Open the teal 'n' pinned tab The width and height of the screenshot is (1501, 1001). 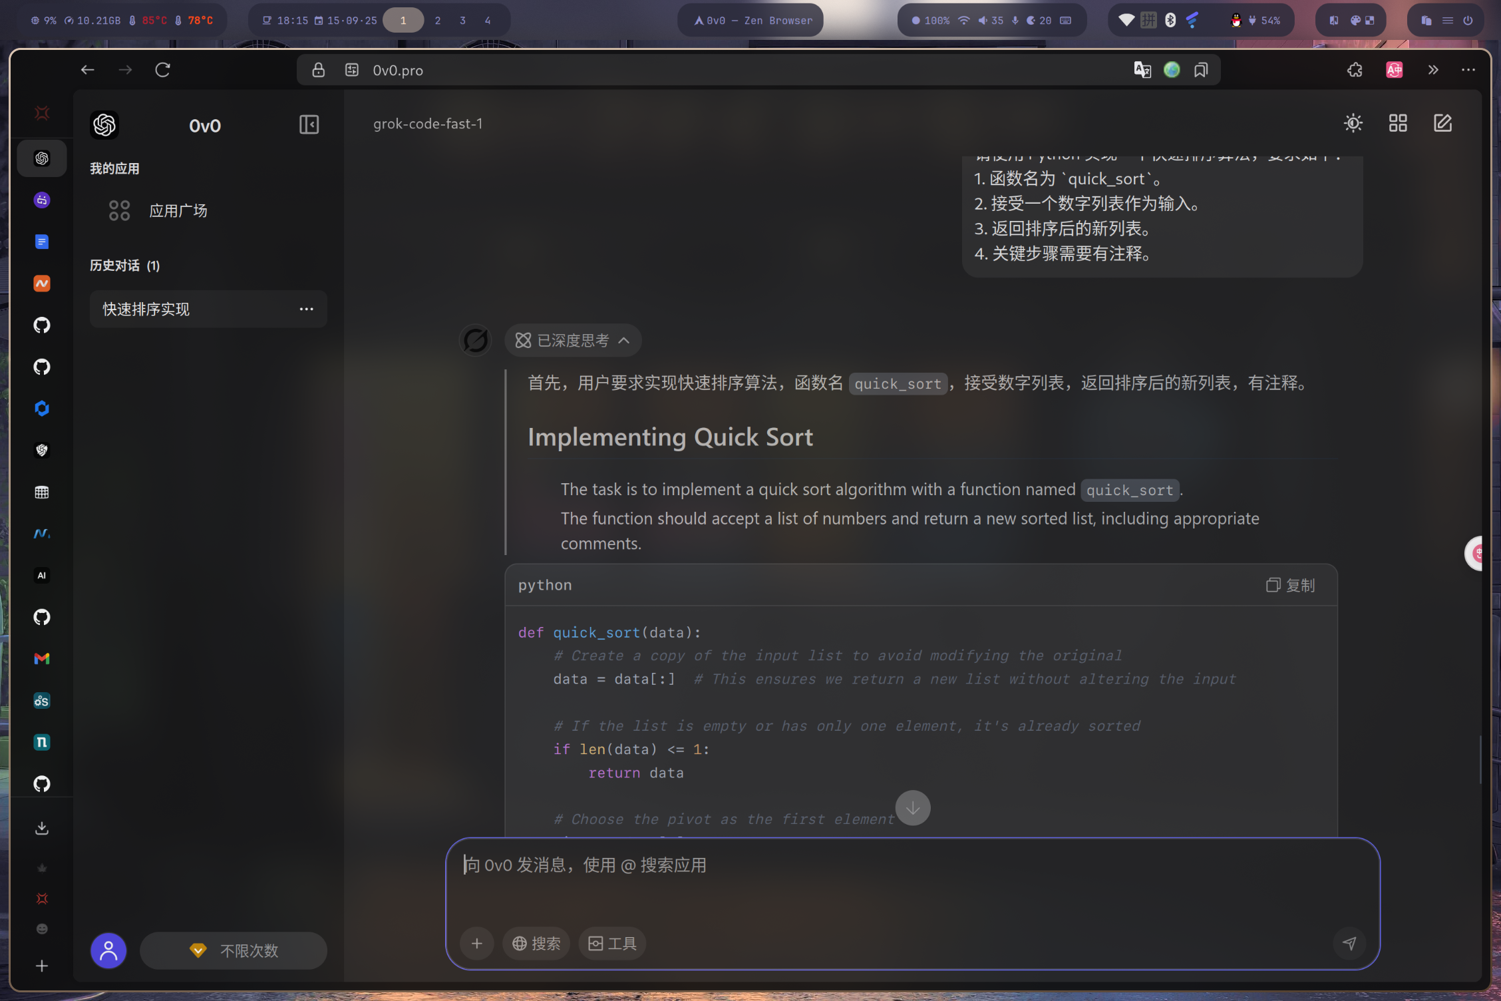click(x=42, y=742)
